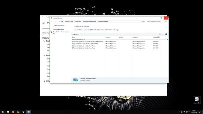Select non-security Update for Microsoft Windows row
Screen dimensions: 203x114
coord(116,44)
